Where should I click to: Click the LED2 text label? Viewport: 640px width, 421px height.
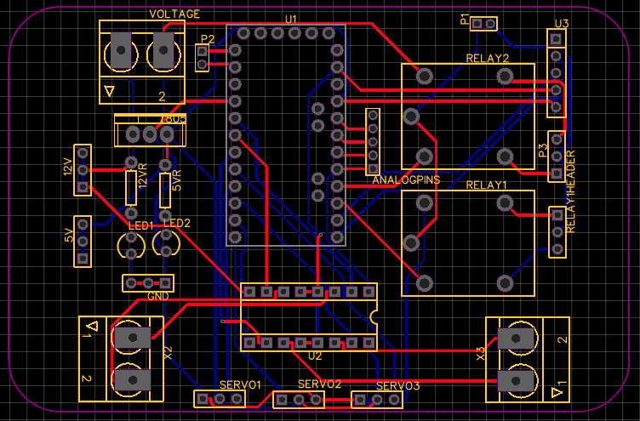click(x=177, y=223)
